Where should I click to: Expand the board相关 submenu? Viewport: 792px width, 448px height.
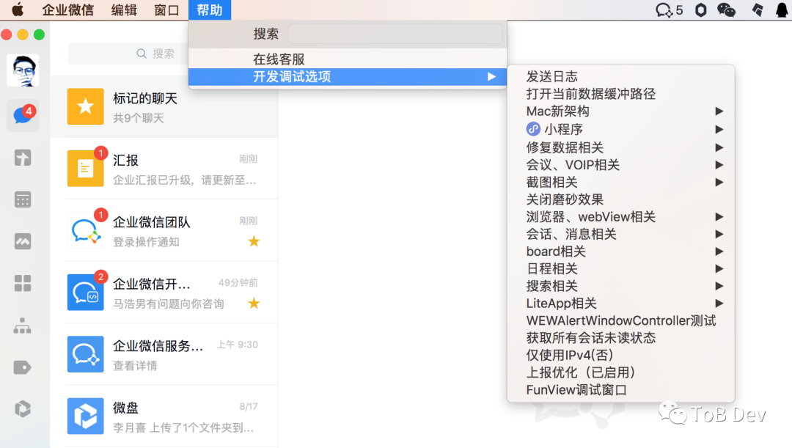click(621, 251)
